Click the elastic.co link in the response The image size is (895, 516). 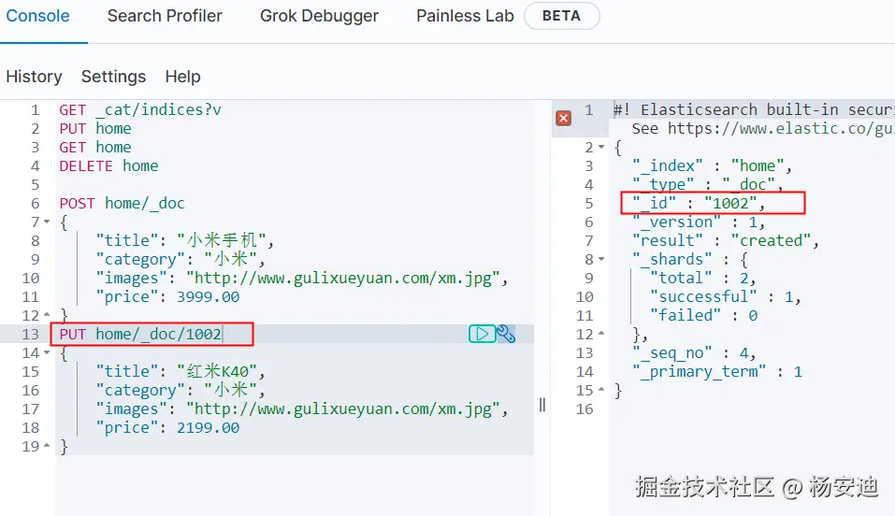[767, 129]
